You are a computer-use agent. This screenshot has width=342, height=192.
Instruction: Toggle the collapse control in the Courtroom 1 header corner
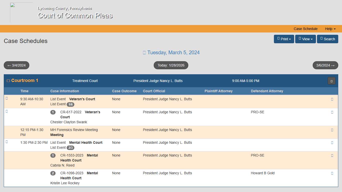[331, 81]
